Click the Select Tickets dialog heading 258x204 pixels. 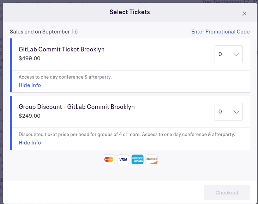pyautogui.click(x=130, y=12)
